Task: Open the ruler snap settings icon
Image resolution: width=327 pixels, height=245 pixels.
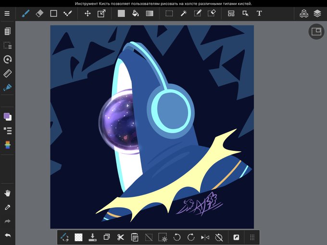Action: [8, 73]
